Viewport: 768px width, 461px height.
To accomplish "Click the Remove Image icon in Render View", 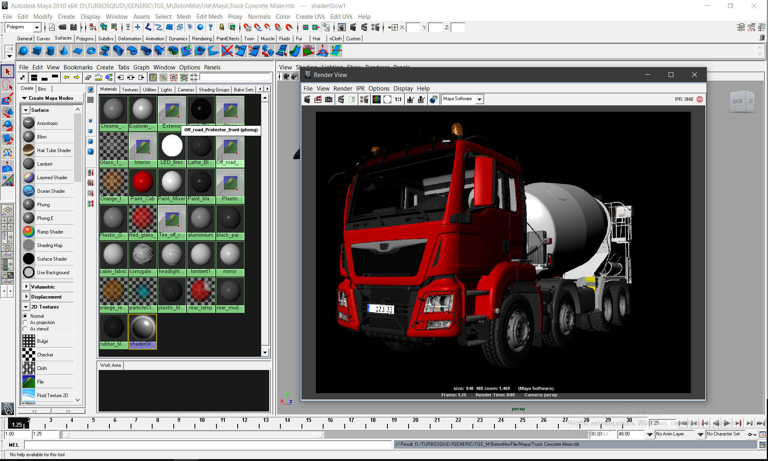I will 421,99.
